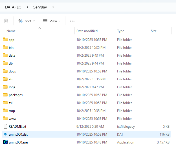Sort by the Date modified column header
The width and height of the screenshot is (176, 150).
point(87,31)
